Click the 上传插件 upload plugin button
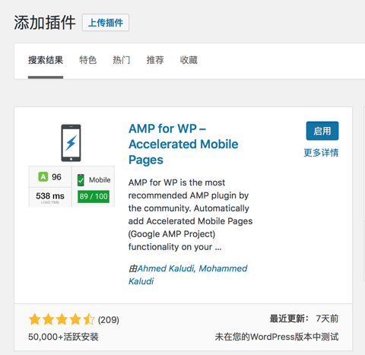This screenshot has height=355, width=365. (x=106, y=23)
